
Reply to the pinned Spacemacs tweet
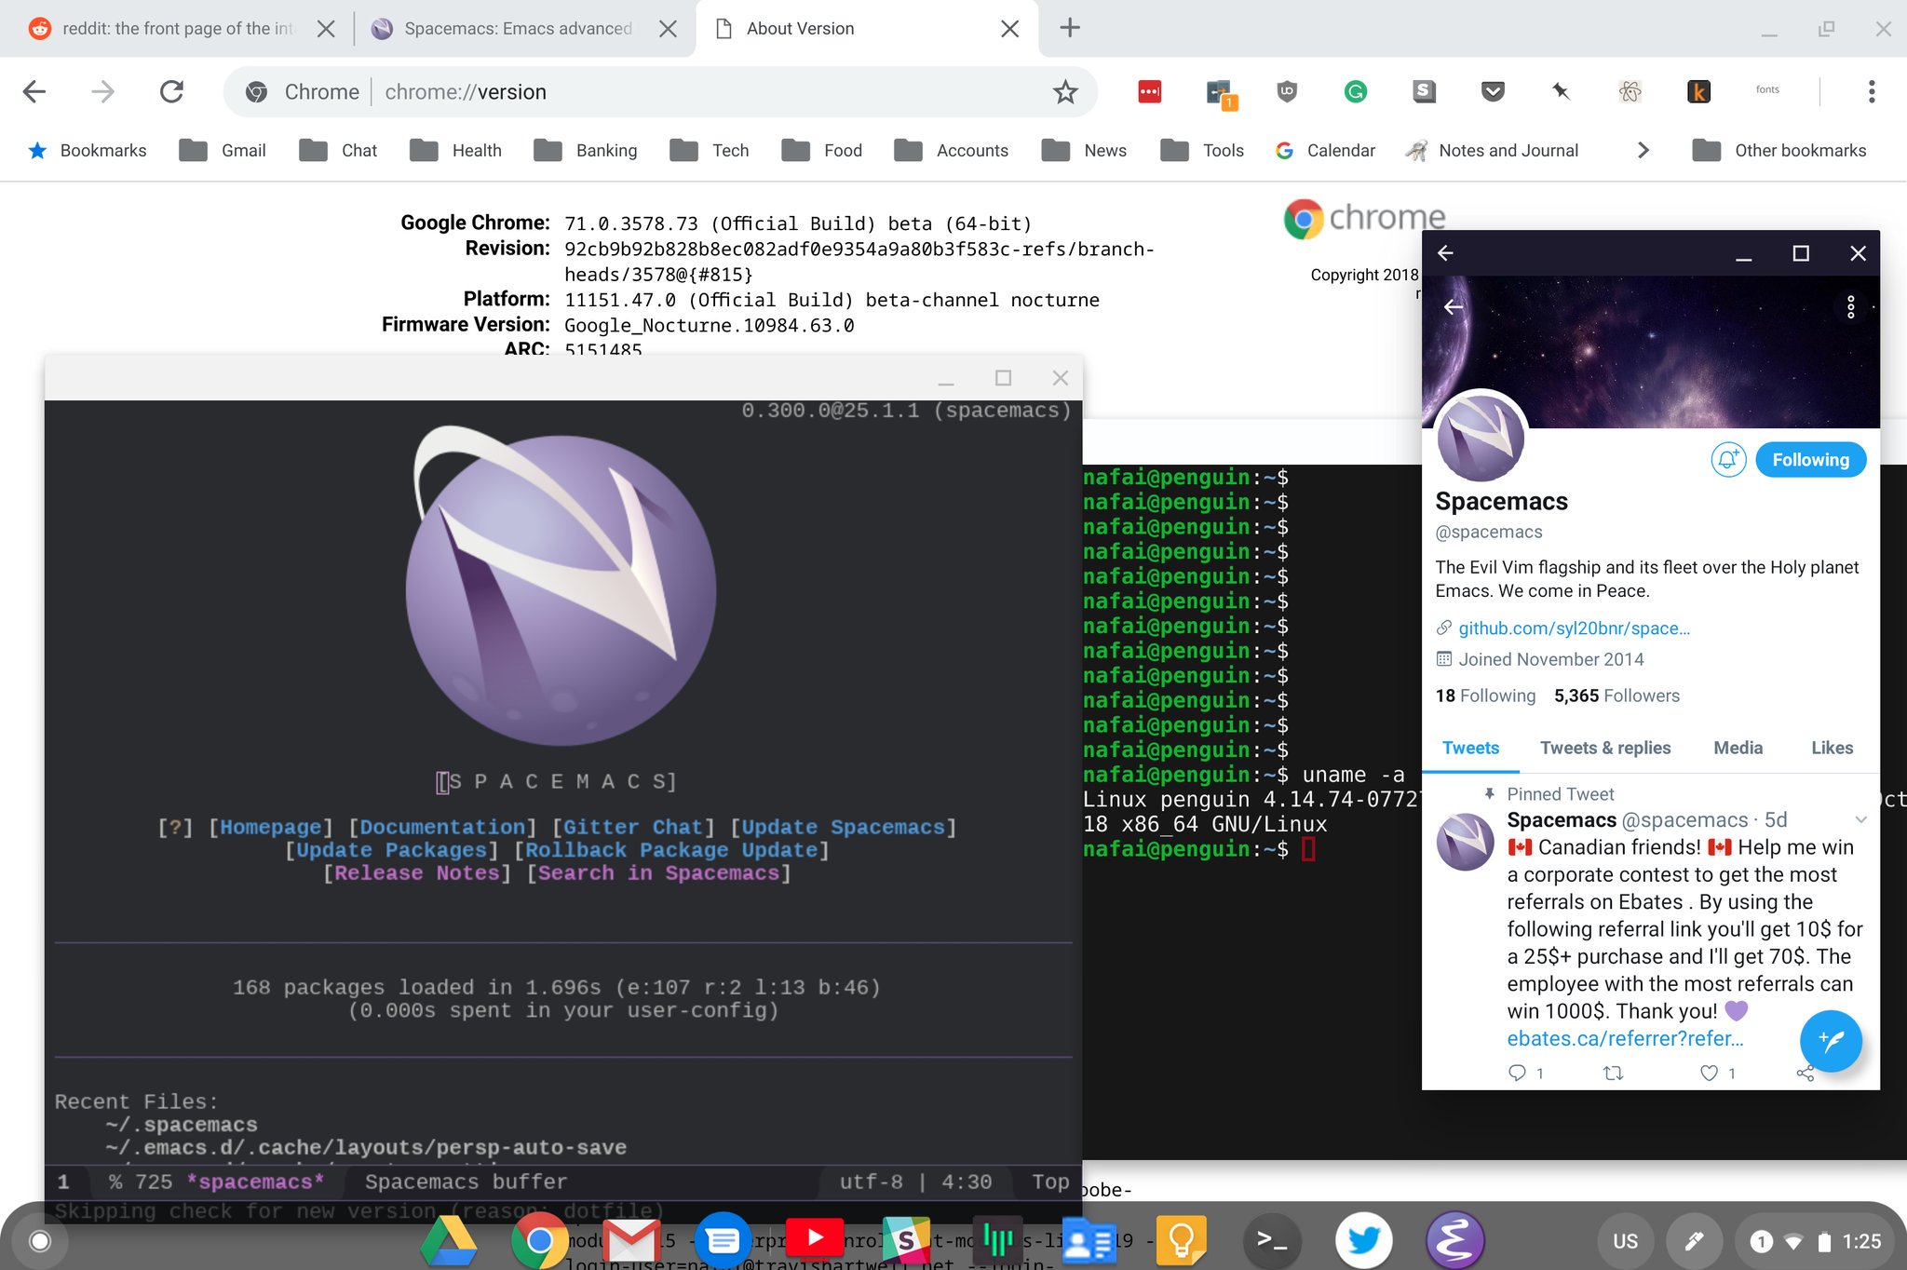(1517, 1073)
